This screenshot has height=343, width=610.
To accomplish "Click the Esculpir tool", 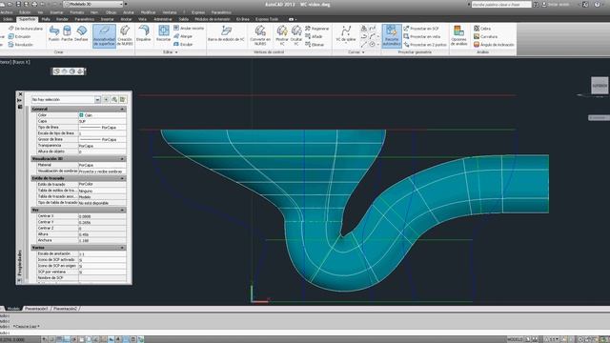I will click(x=183, y=45).
